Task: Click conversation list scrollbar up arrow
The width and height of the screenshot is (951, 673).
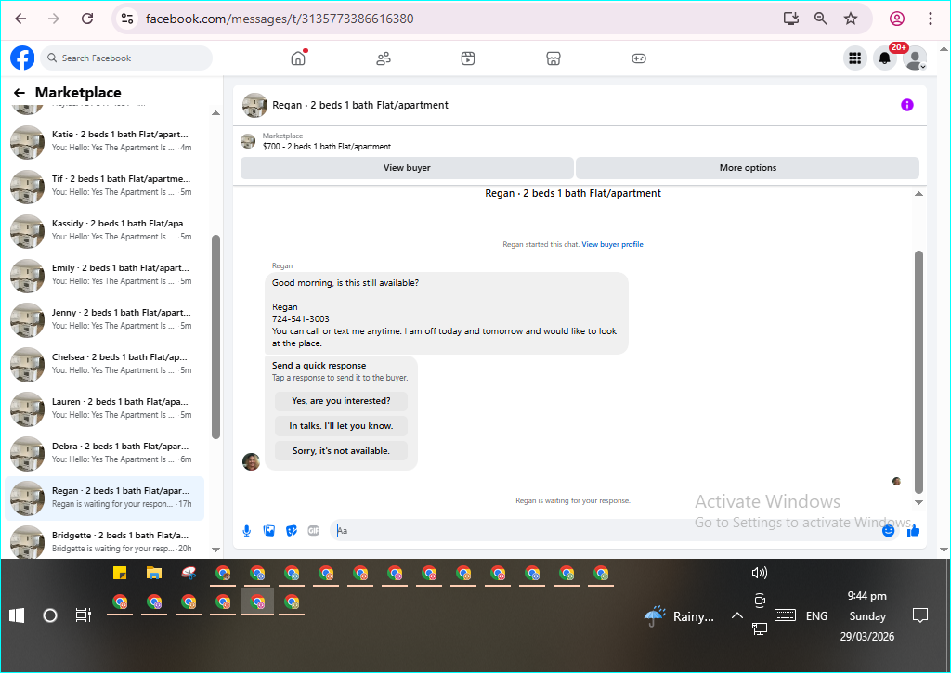Action: pos(215,113)
